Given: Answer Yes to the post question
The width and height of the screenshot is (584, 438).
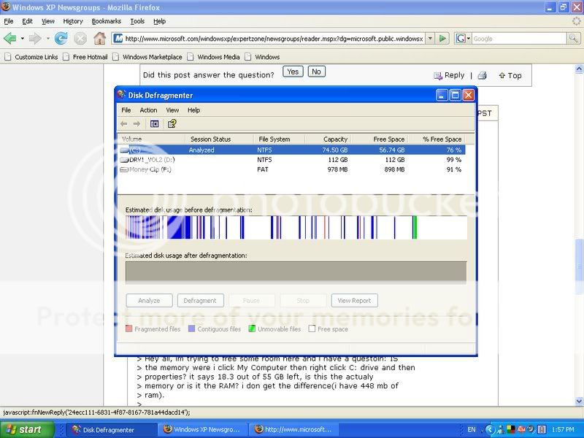Looking at the screenshot, I should coord(293,72).
